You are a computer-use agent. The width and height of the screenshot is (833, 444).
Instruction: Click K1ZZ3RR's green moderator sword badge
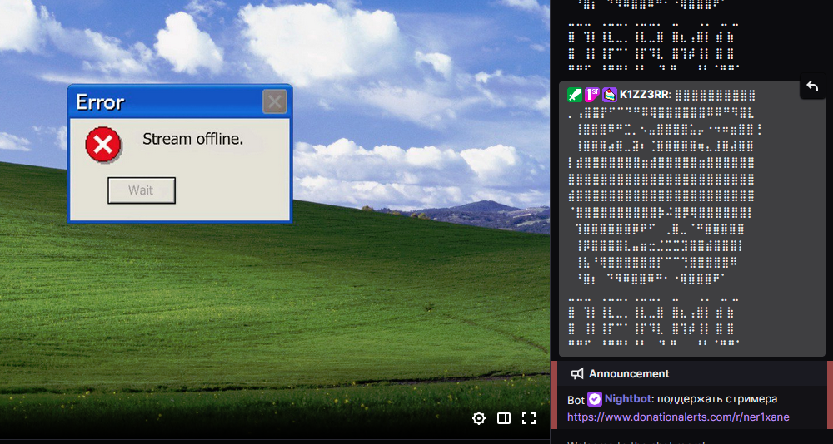(574, 95)
